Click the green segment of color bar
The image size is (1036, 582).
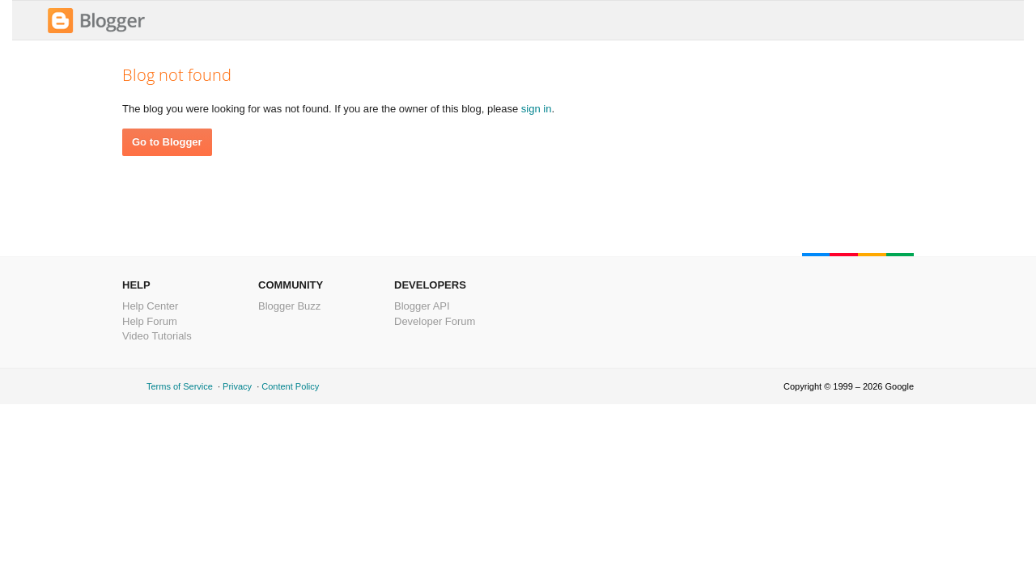point(900,255)
